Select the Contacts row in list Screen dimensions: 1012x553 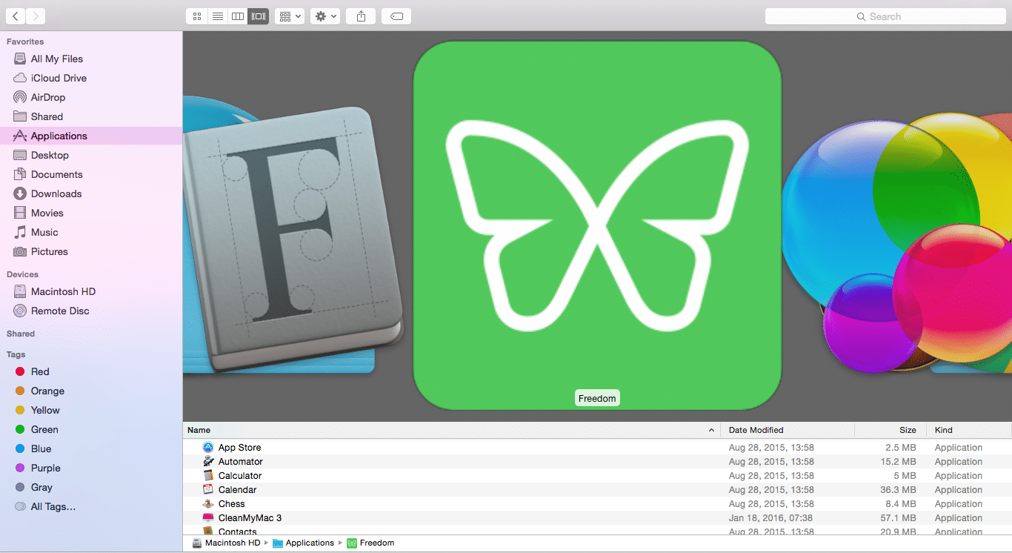[597, 531]
